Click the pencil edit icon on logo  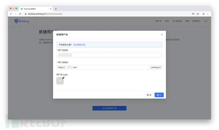click(x=63, y=78)
